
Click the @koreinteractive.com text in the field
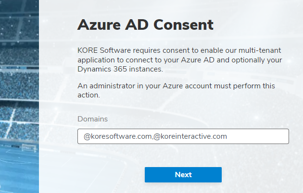[190, 136]
